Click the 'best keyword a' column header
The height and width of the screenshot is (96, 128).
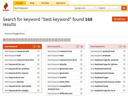(108, 47)
